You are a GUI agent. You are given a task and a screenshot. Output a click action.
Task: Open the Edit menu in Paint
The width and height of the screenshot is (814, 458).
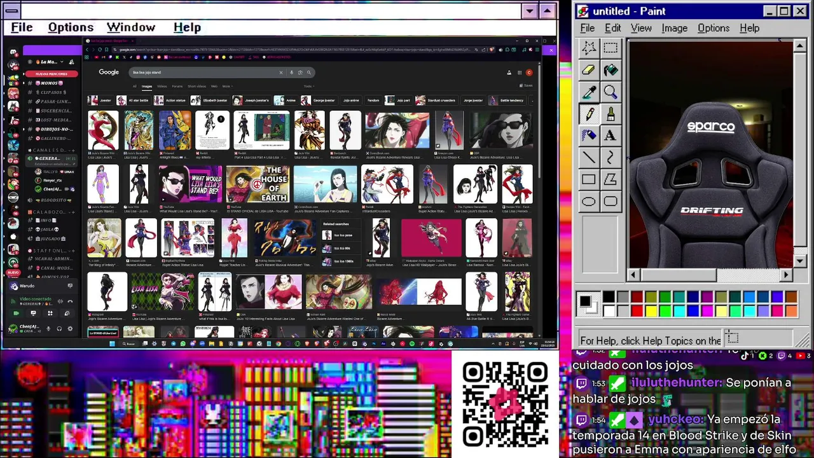coord(612,28)
